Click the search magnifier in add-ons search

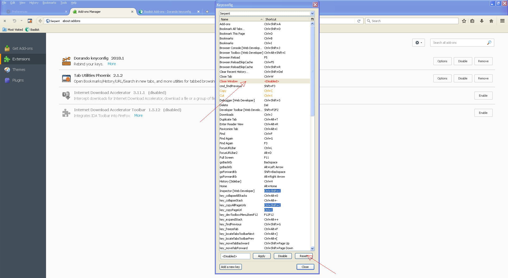489,43
